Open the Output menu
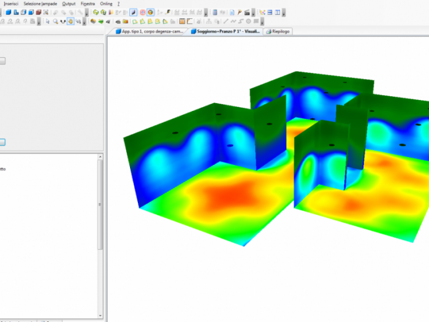This screenshot has width=429, height=322. (x=69, y=4)
